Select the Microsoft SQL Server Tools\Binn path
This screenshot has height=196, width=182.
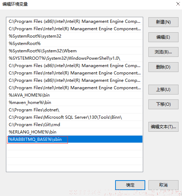[75, 117]
